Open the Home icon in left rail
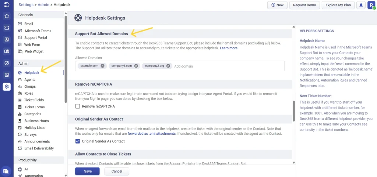 [7, 16]
